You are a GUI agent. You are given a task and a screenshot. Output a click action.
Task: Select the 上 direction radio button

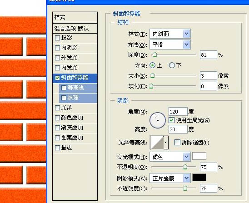click(x=153, y=65)
